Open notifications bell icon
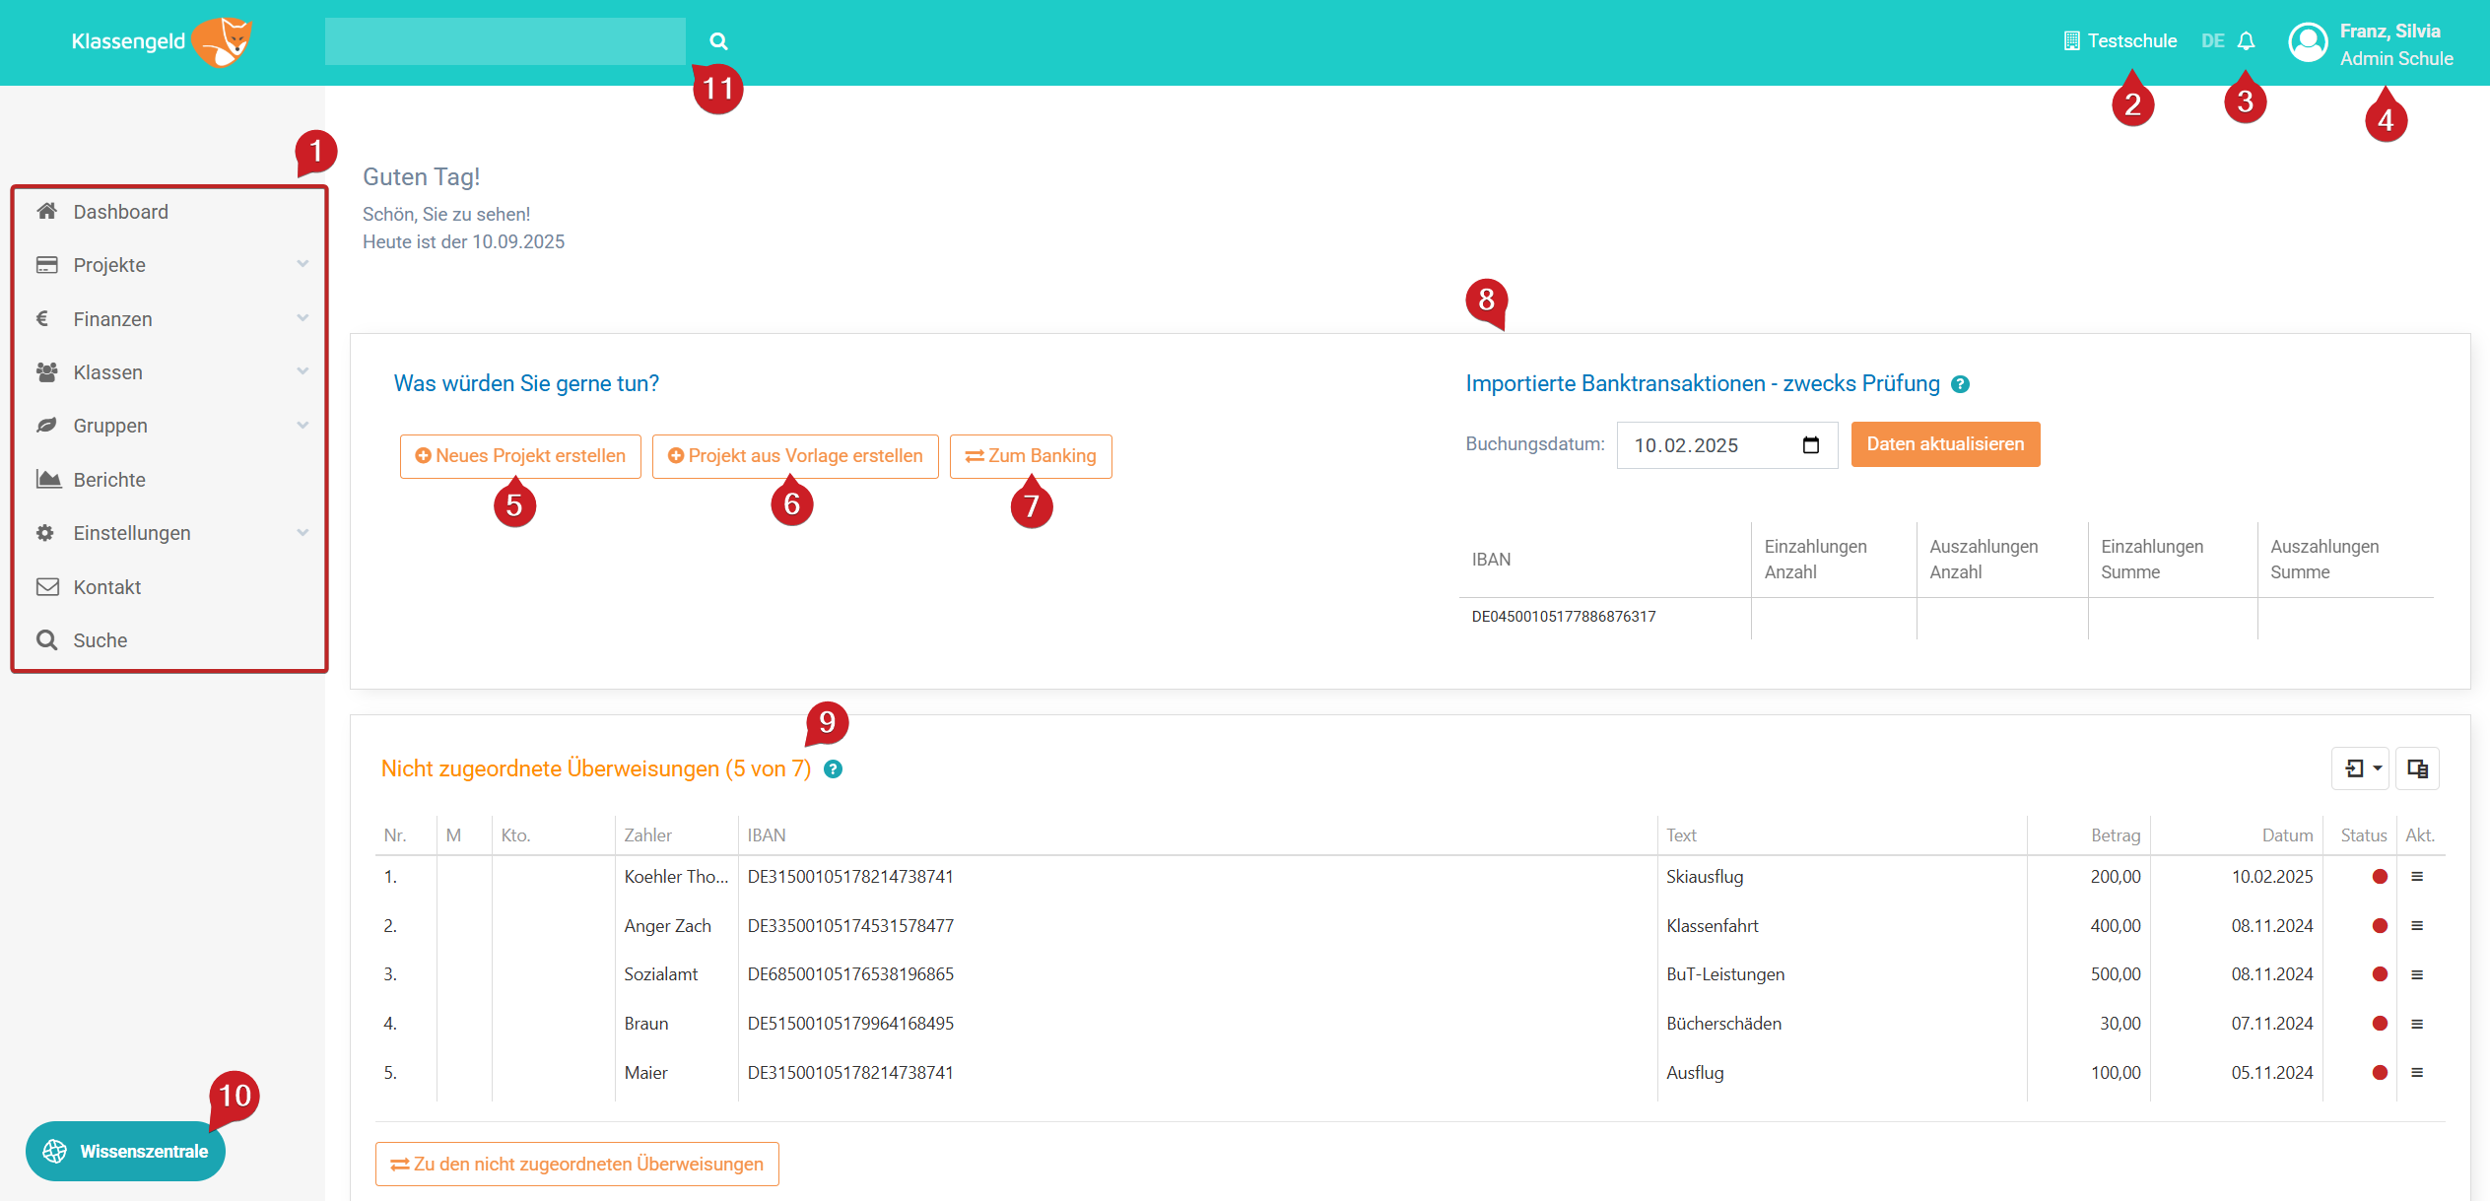Viewport: 2490px width, 1201px height. pyautogui.click(x=2246, y=41)
